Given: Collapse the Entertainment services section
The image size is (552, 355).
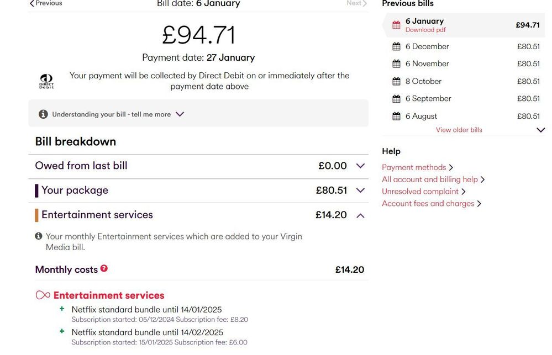Looking at the screenshot, I should point(360,216).
